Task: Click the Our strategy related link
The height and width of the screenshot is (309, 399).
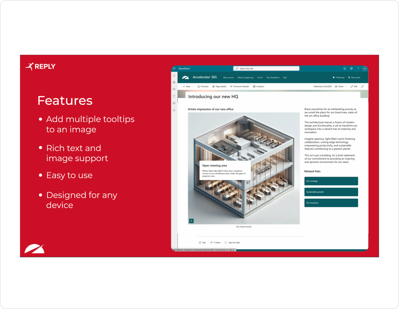Action: click(x=331, y=181)
